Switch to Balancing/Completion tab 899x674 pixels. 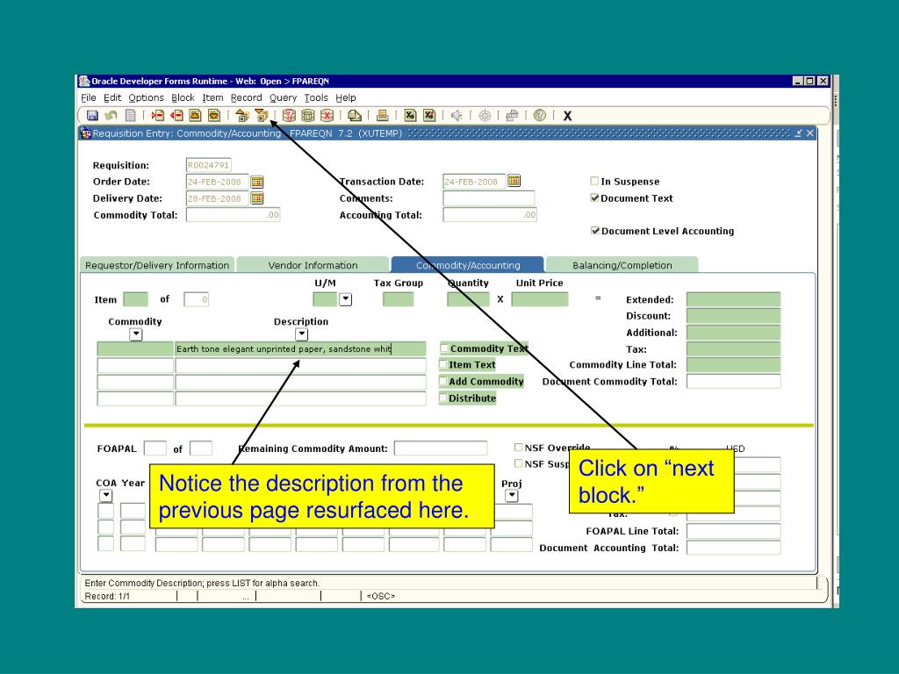[x=622, y=265]
